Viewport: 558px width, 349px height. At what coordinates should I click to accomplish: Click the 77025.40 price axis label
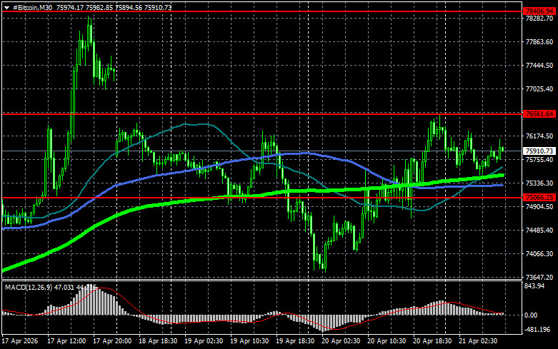coord(539,88)
